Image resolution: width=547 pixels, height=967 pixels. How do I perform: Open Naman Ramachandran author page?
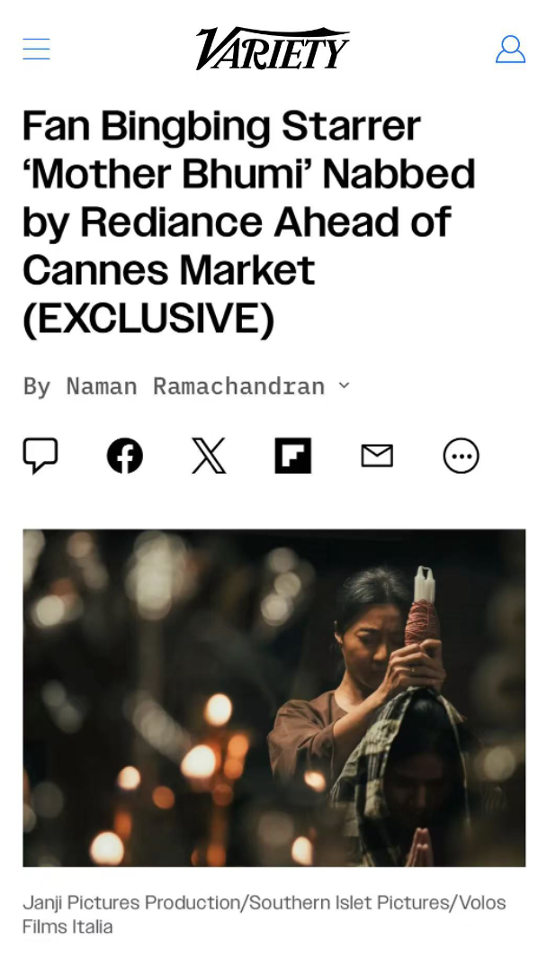click(x=195, y=386)
